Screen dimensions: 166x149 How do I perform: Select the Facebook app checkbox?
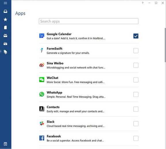136,138
